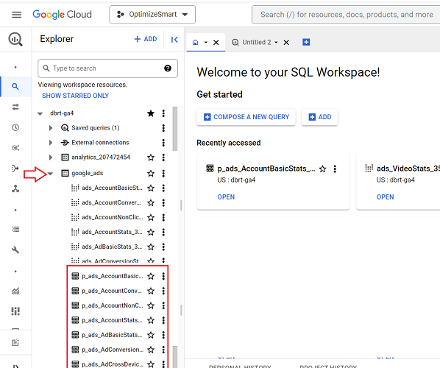Open more actions for External connections
Viewport: 440px width, 368px height.
click(163, 143)
